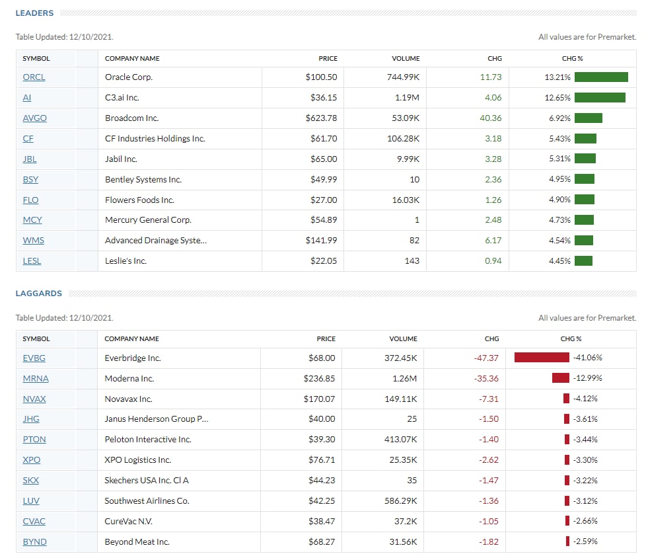Screen dimensions: 646x556
Task: Select the MRNA ticker link
Action: click(x=36, y=379)
